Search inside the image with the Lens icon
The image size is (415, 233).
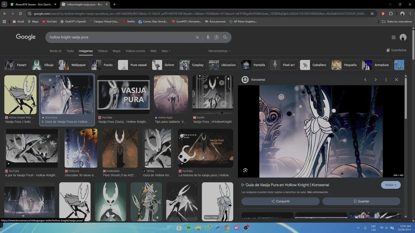coord(245,170)
